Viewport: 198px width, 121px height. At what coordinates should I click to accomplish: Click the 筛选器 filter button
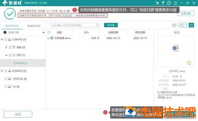(111, 25)
